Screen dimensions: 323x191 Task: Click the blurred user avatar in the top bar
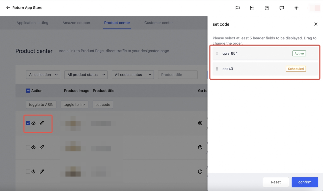315,8
